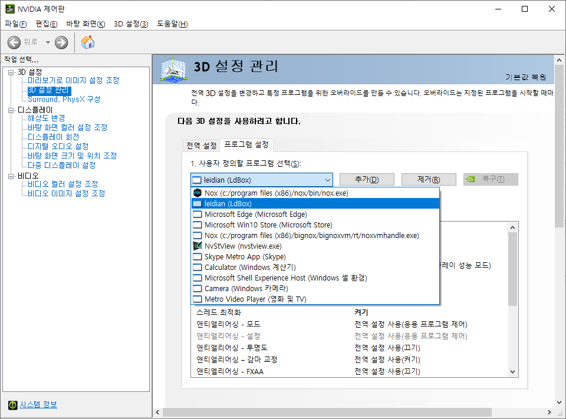
Task: Switch to the 전역 설정 tab
Action: [x=202, y=146]
